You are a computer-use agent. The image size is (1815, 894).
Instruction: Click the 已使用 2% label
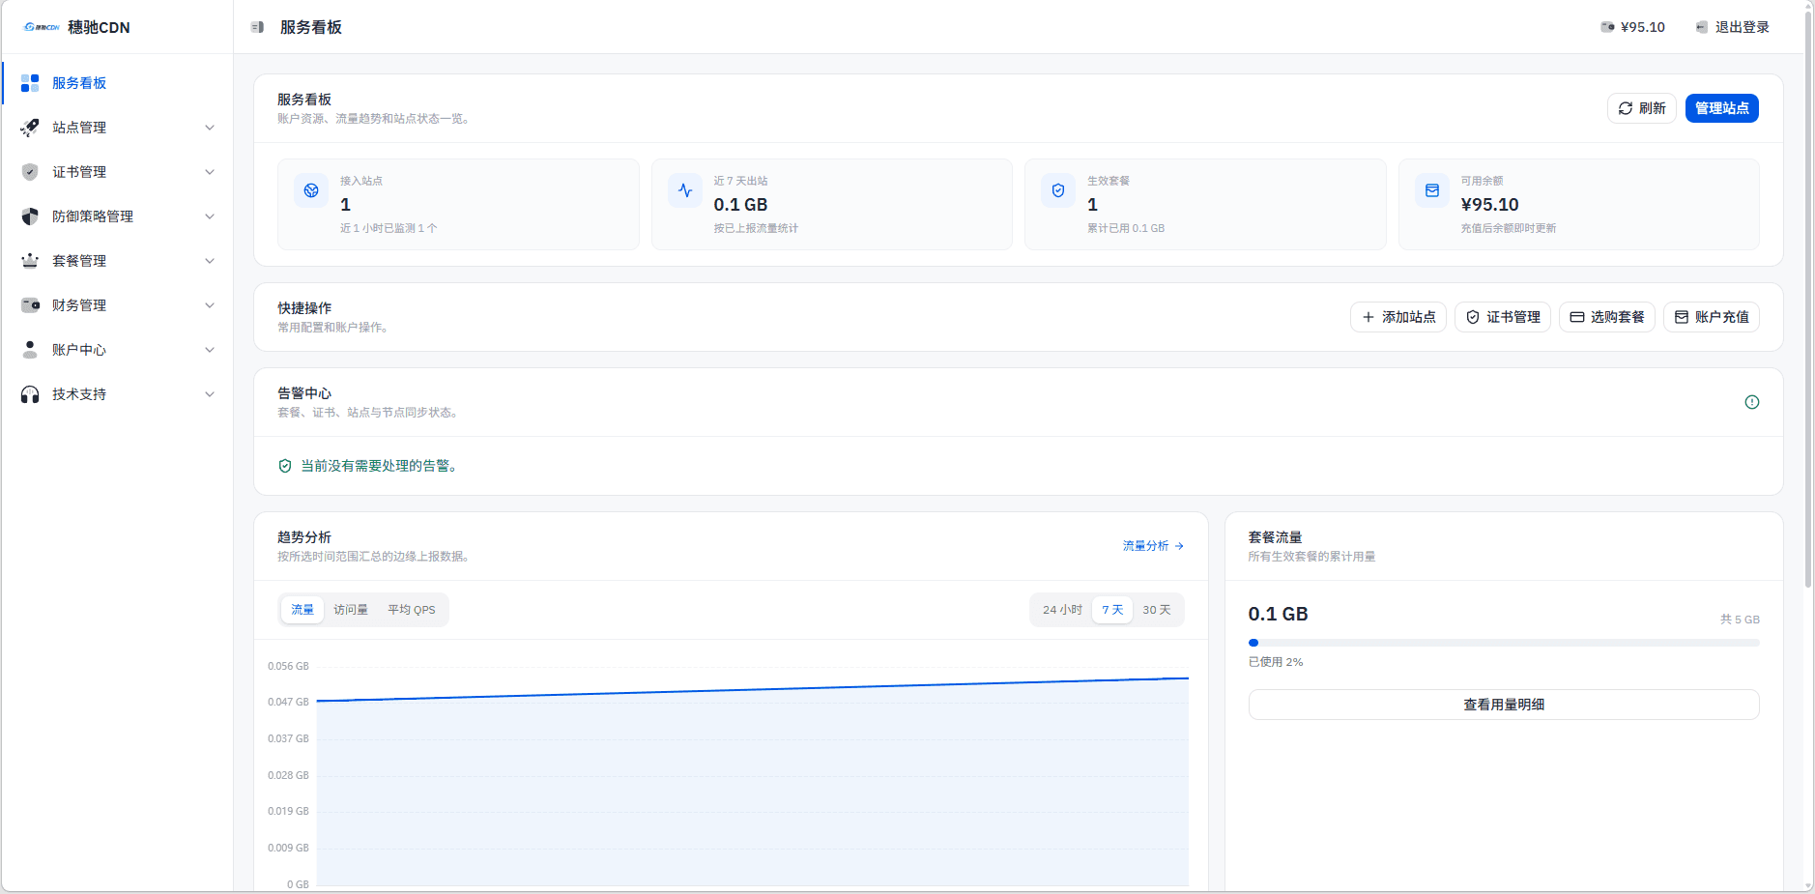click(x=1276, y=662)
